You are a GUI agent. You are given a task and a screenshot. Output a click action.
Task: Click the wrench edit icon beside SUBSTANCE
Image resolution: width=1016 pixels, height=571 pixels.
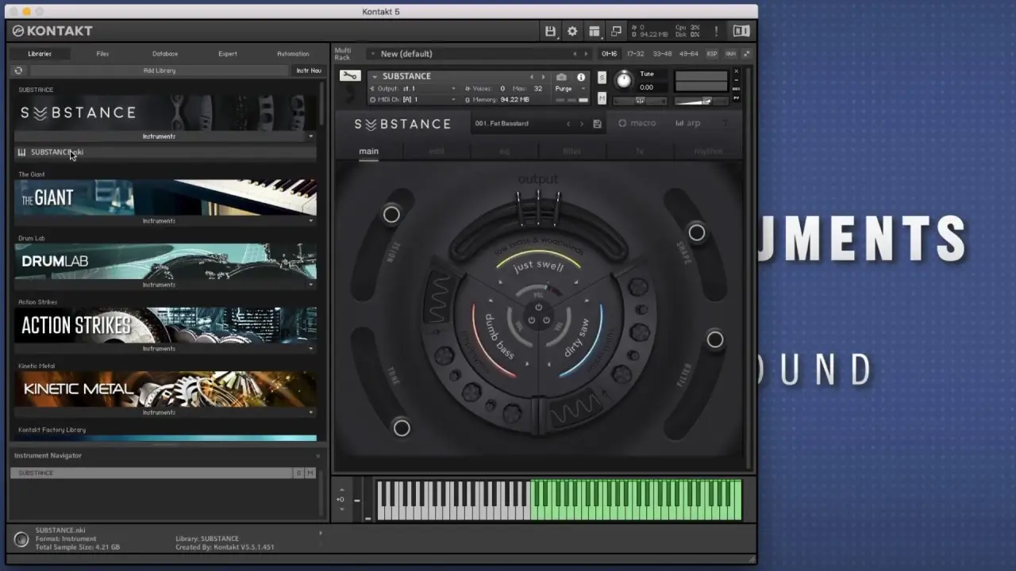pyautogui.click(x=349, y=76)
